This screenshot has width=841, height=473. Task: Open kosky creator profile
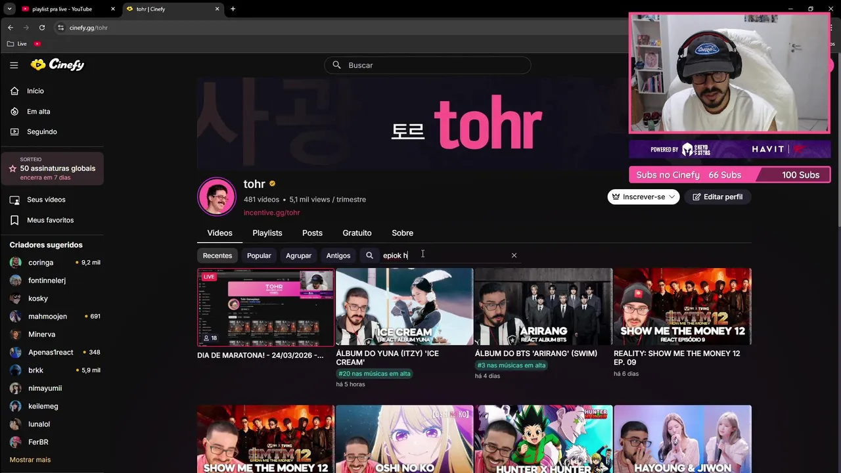[x=38, y=298]
